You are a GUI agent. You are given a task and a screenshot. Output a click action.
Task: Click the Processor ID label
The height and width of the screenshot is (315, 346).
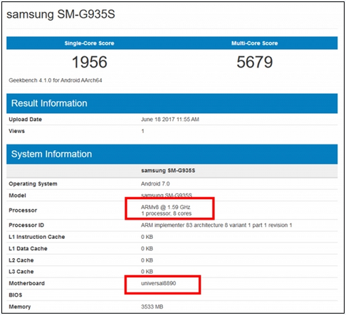pos(26,225)
